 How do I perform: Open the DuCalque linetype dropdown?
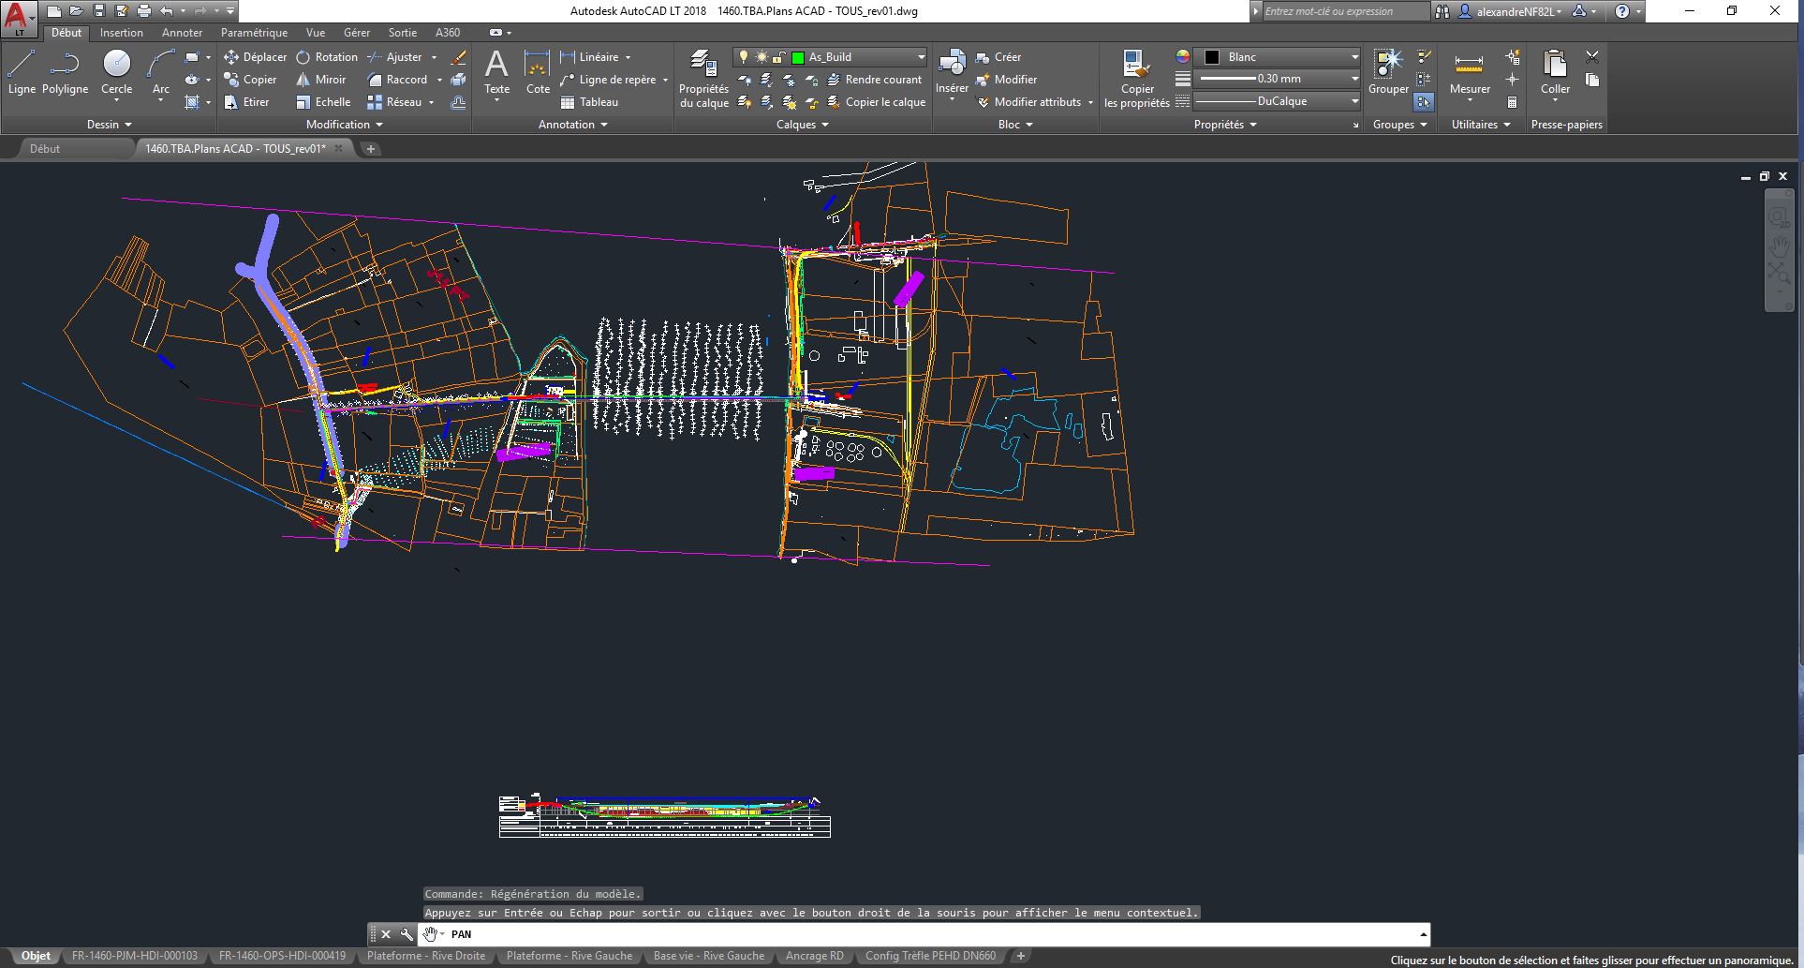coord(1354,101)
